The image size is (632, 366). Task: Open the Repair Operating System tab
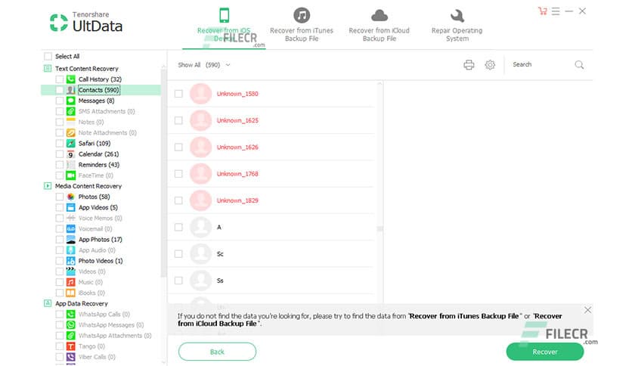pyautogui.click(x=457, y=25)
